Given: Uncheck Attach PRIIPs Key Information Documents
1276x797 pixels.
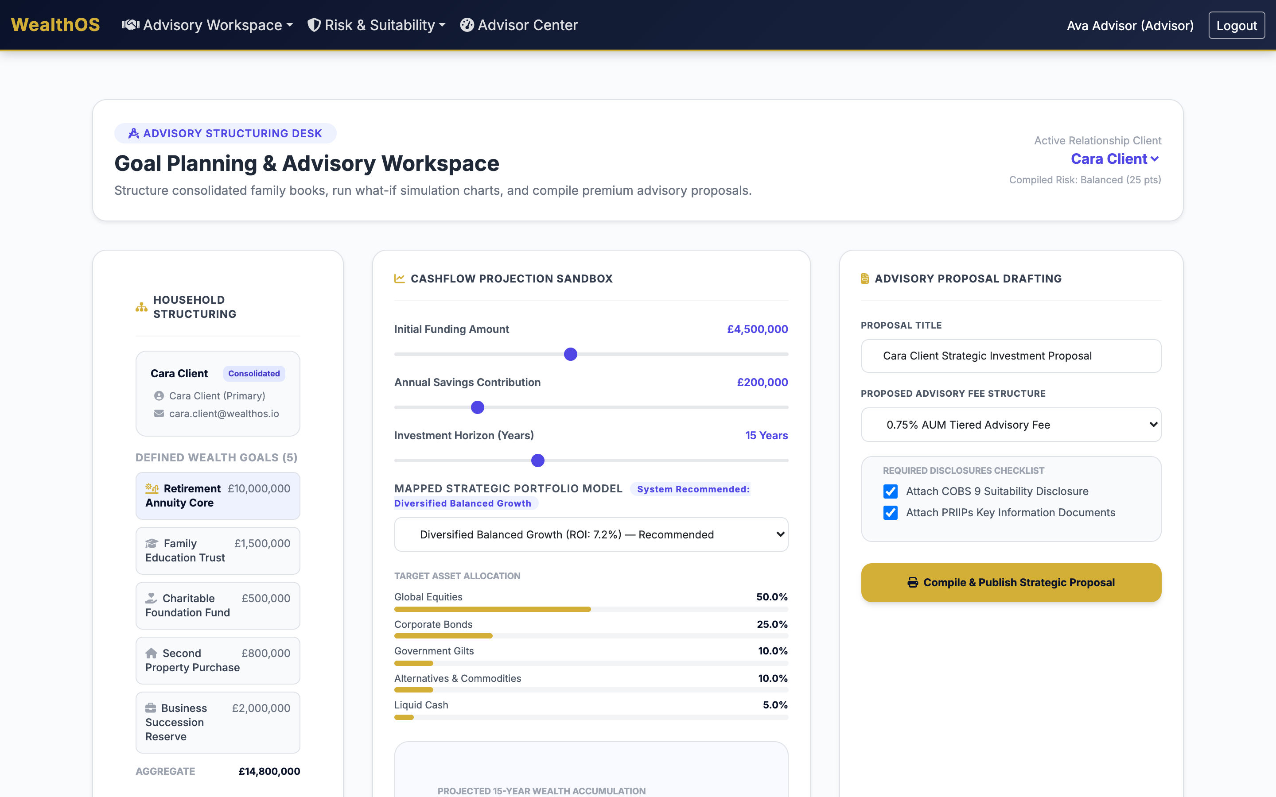Looking at the screenshot, I should [891, 513].
